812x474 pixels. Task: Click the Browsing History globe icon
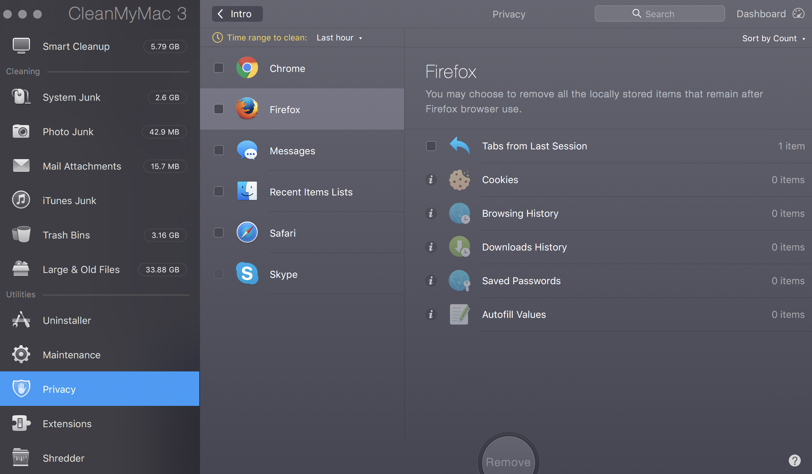pyautogui.click(x=460, y=213)
